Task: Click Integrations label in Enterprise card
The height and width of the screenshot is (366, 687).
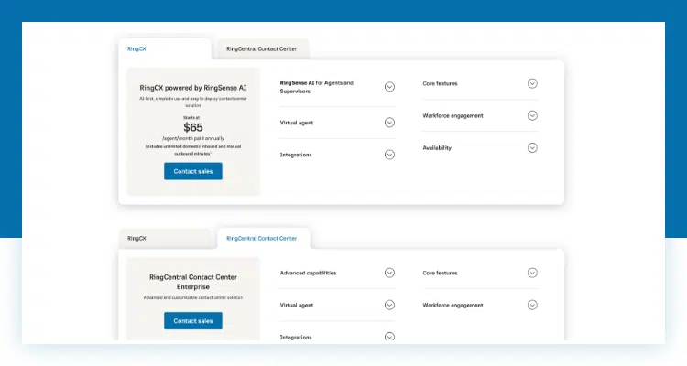Action: click(296, 337)
